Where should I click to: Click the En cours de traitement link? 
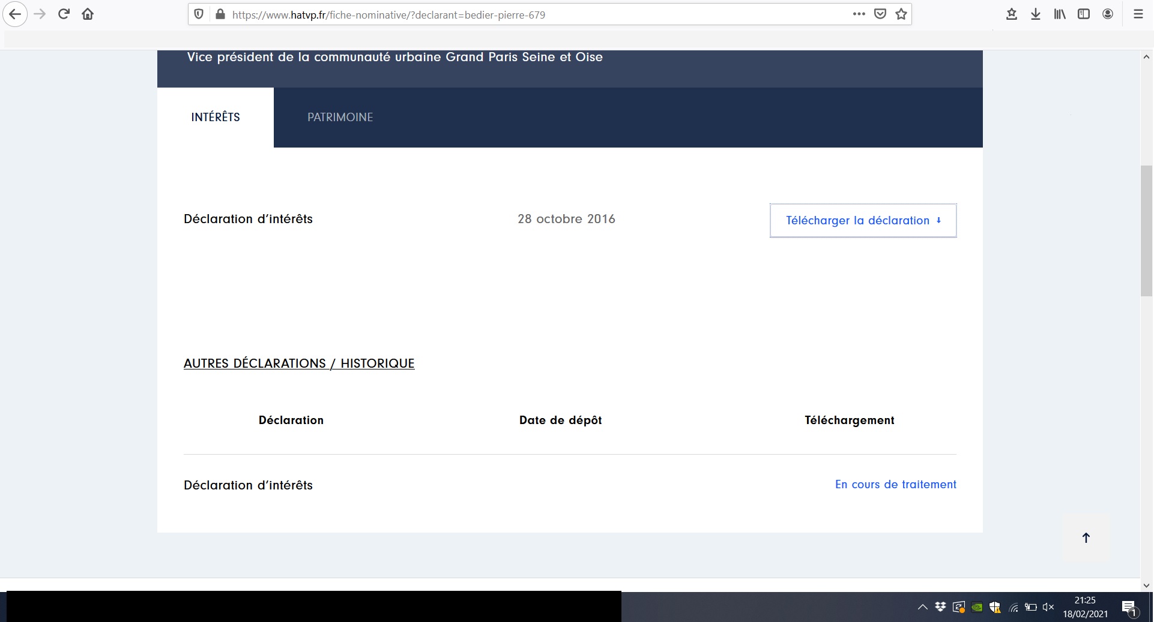896,485
